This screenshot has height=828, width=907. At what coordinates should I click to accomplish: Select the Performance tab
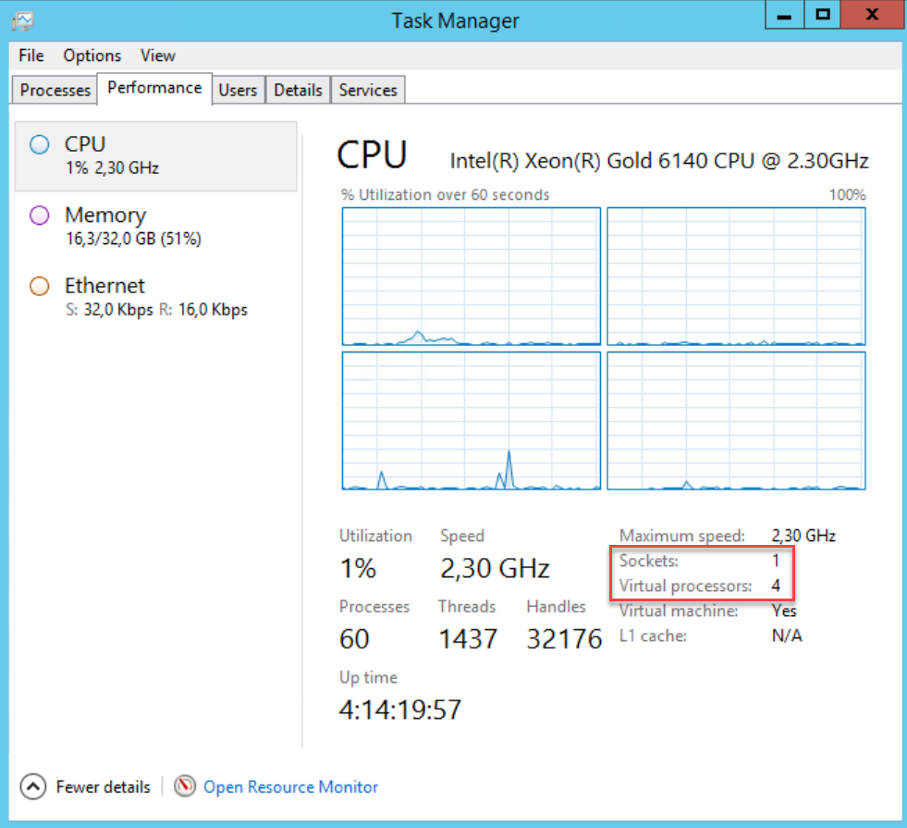pyautogui.click(x=154, y=88)
